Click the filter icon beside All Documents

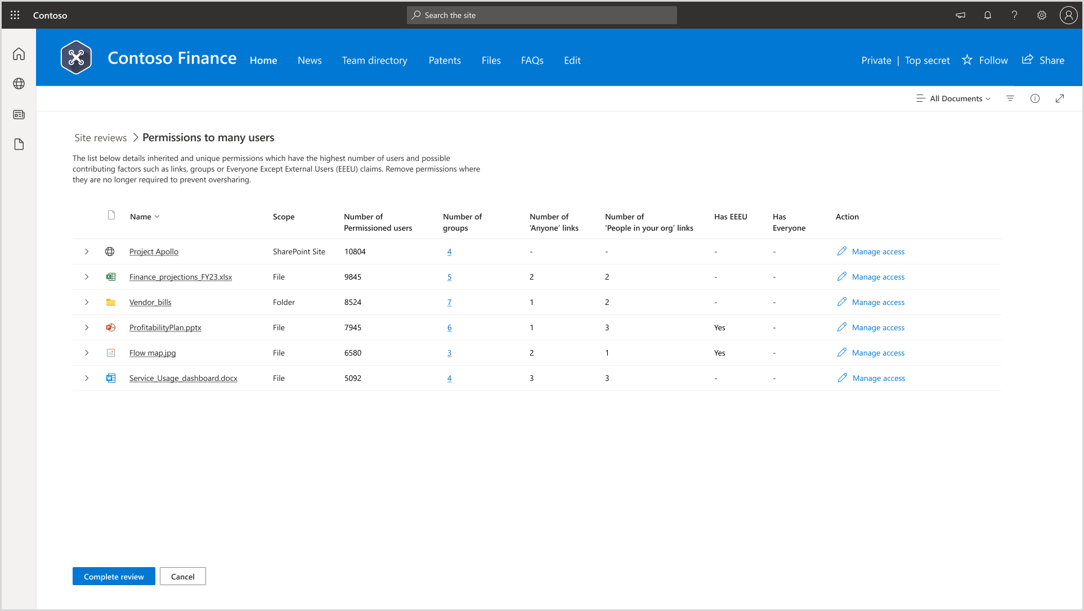click(x=1010, y=98)
